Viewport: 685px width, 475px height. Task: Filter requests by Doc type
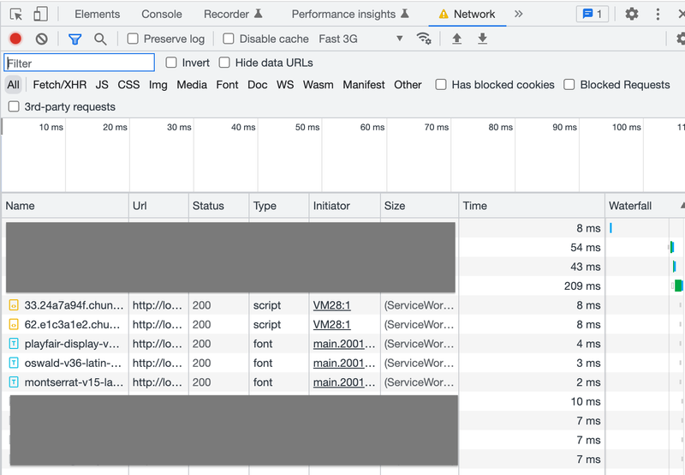(258, 84)
